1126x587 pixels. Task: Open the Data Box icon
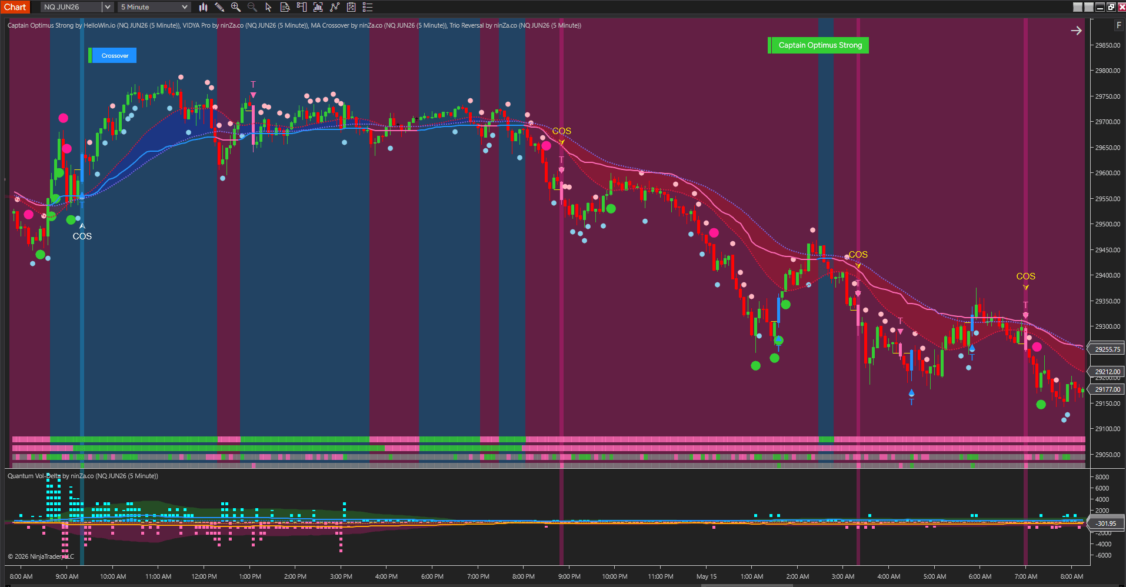[x=285, y=7]
